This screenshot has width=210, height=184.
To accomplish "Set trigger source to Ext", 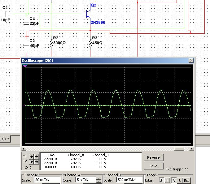I will coord(186,181).
